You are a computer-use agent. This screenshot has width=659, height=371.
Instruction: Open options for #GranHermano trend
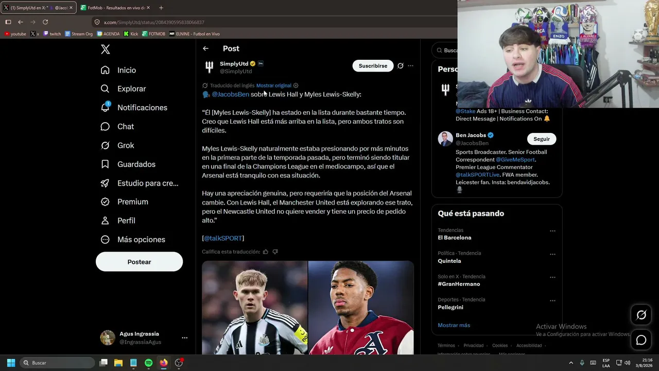click(552, 277)
